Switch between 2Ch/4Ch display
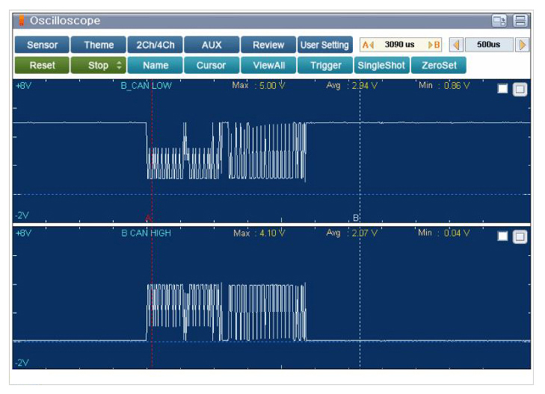 click(x=154, y=45)
